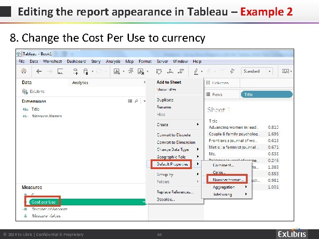Open the Server menu
Image resolution: width=319 pixels, height=239 pixels.
(162, 62)
